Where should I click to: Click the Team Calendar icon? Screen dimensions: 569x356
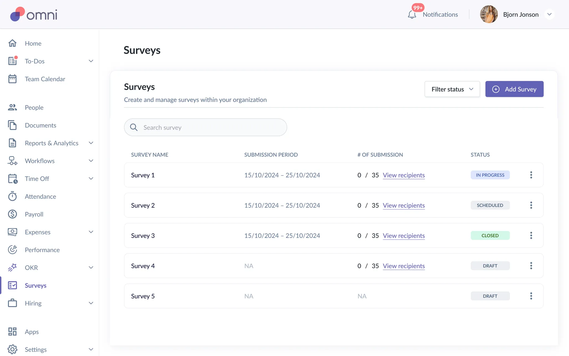[x=13, y=79]
